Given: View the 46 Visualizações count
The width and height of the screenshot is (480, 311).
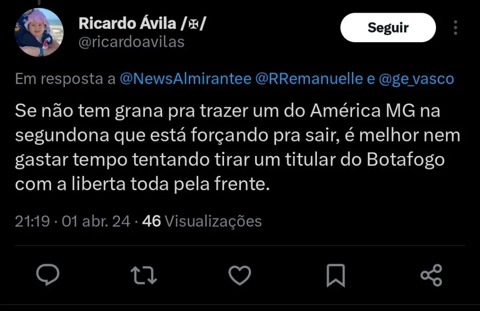Looking at the screenshot, I should pyautogui.click(x=202, y=221).
